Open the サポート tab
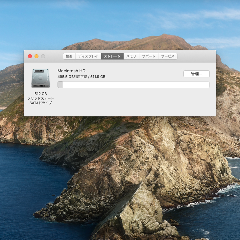 click(149, 56)
